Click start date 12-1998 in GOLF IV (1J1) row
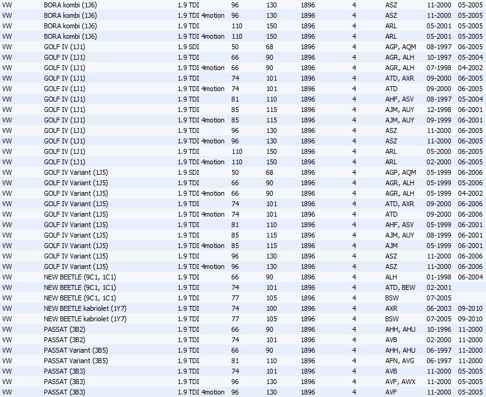Viewport: 486px width, 397px height. coord(439,110)
